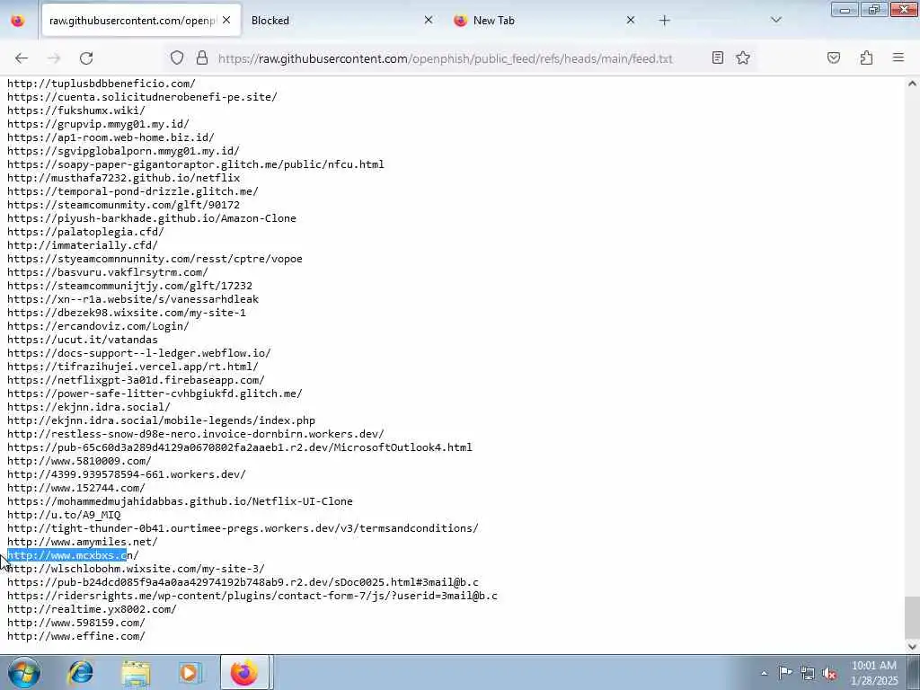The height and width of the screenshot is (690, 920).
Task: Click the MicrosoftOutlook4.html URL line
Action: (239, 447)
